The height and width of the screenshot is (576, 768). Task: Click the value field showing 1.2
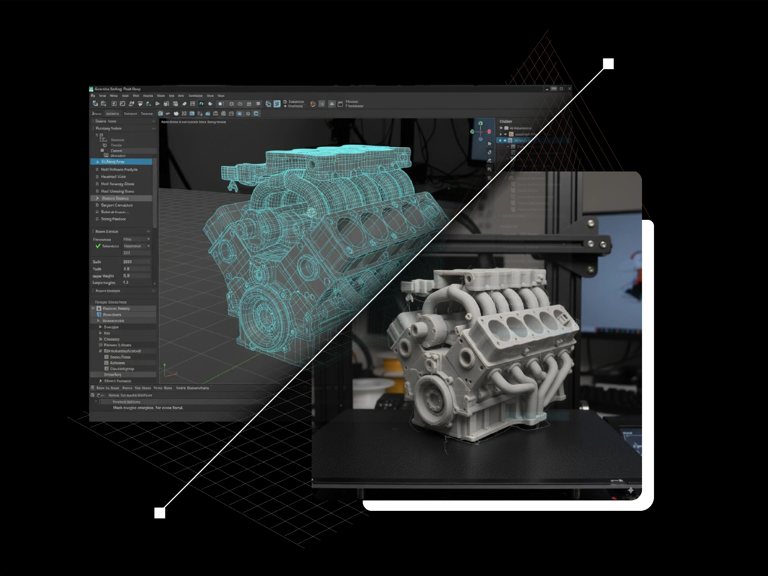(x=136, y=282)
